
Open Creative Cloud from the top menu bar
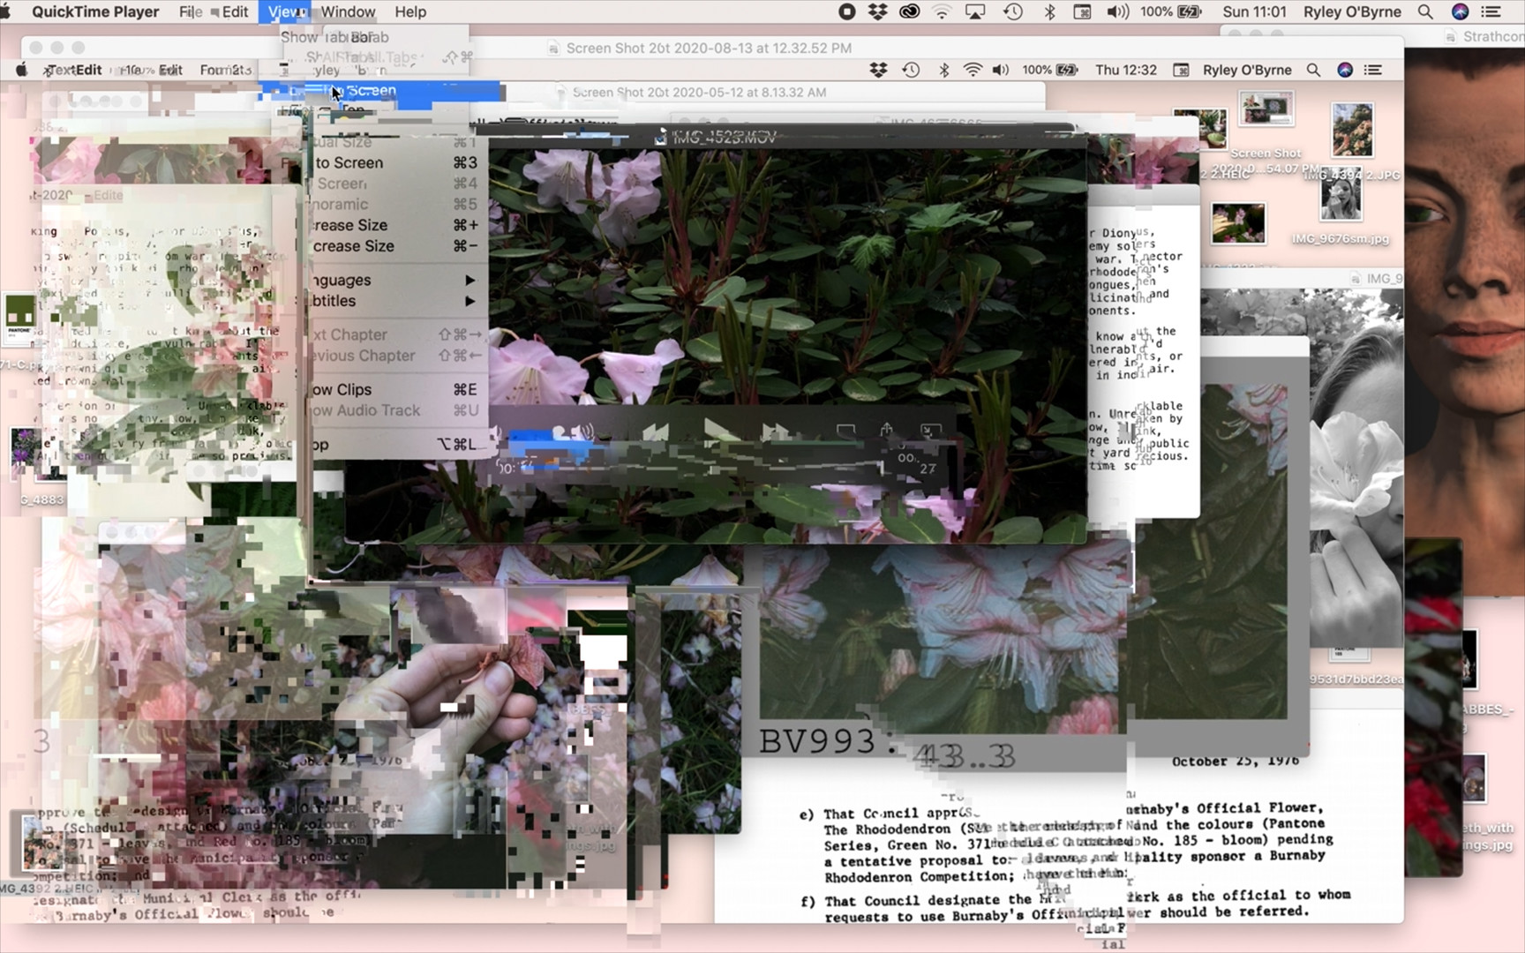pyautogui.click(x=909, y=11)
